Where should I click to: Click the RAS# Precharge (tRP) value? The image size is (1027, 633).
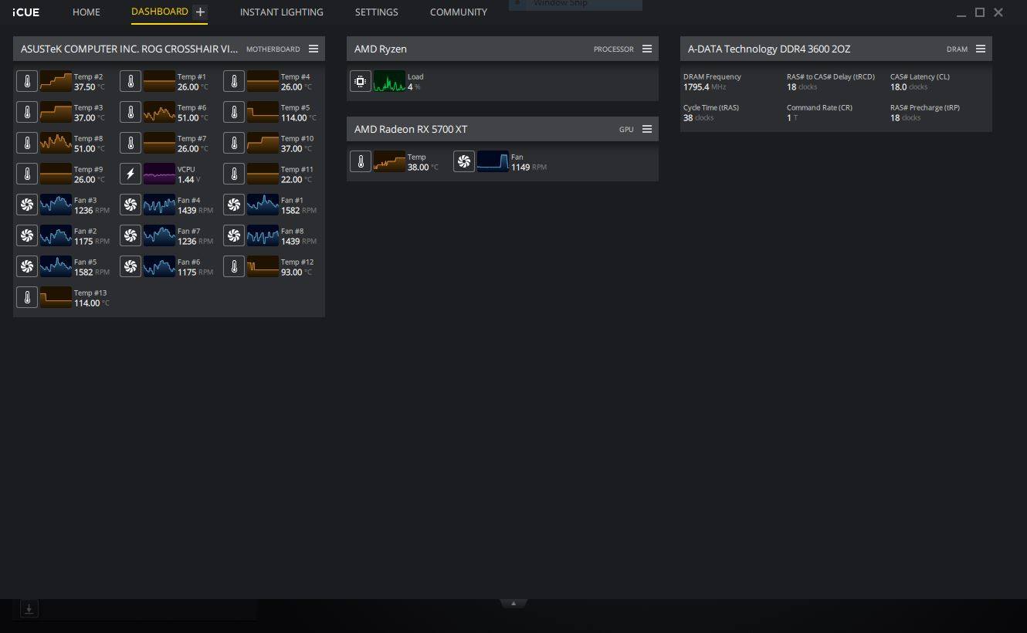(906, 118)
